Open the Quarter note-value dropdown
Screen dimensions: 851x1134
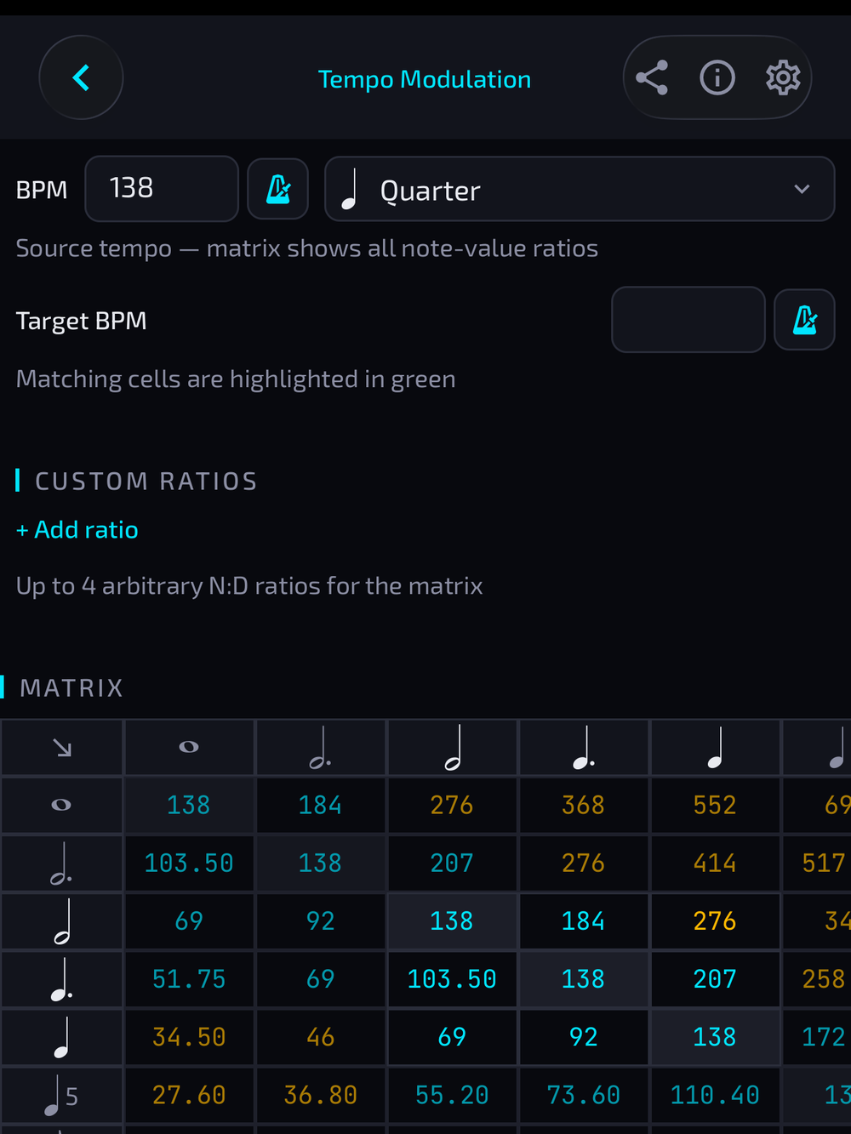(x=580, y=189)
